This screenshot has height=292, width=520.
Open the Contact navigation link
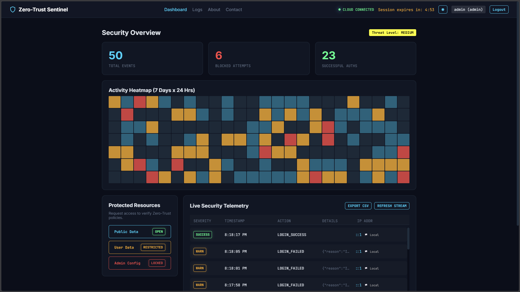[234, 9]
